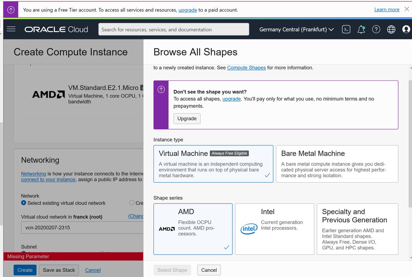The image size is (412, 277).
Task: Click the Intel logo icon
Action: [249, 229]
